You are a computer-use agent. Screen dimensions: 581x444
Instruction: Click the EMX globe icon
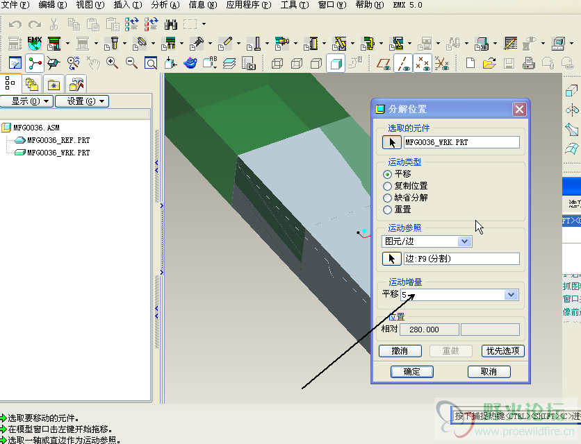(x=35, y=44)
